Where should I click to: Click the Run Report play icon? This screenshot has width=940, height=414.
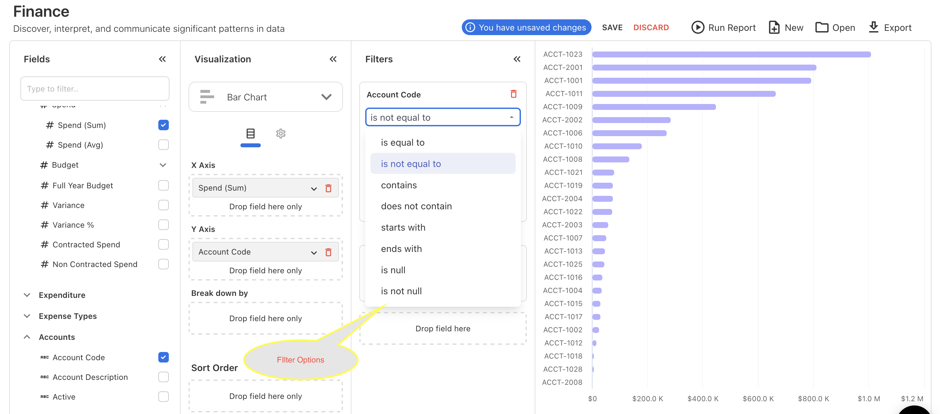[697, 28]
